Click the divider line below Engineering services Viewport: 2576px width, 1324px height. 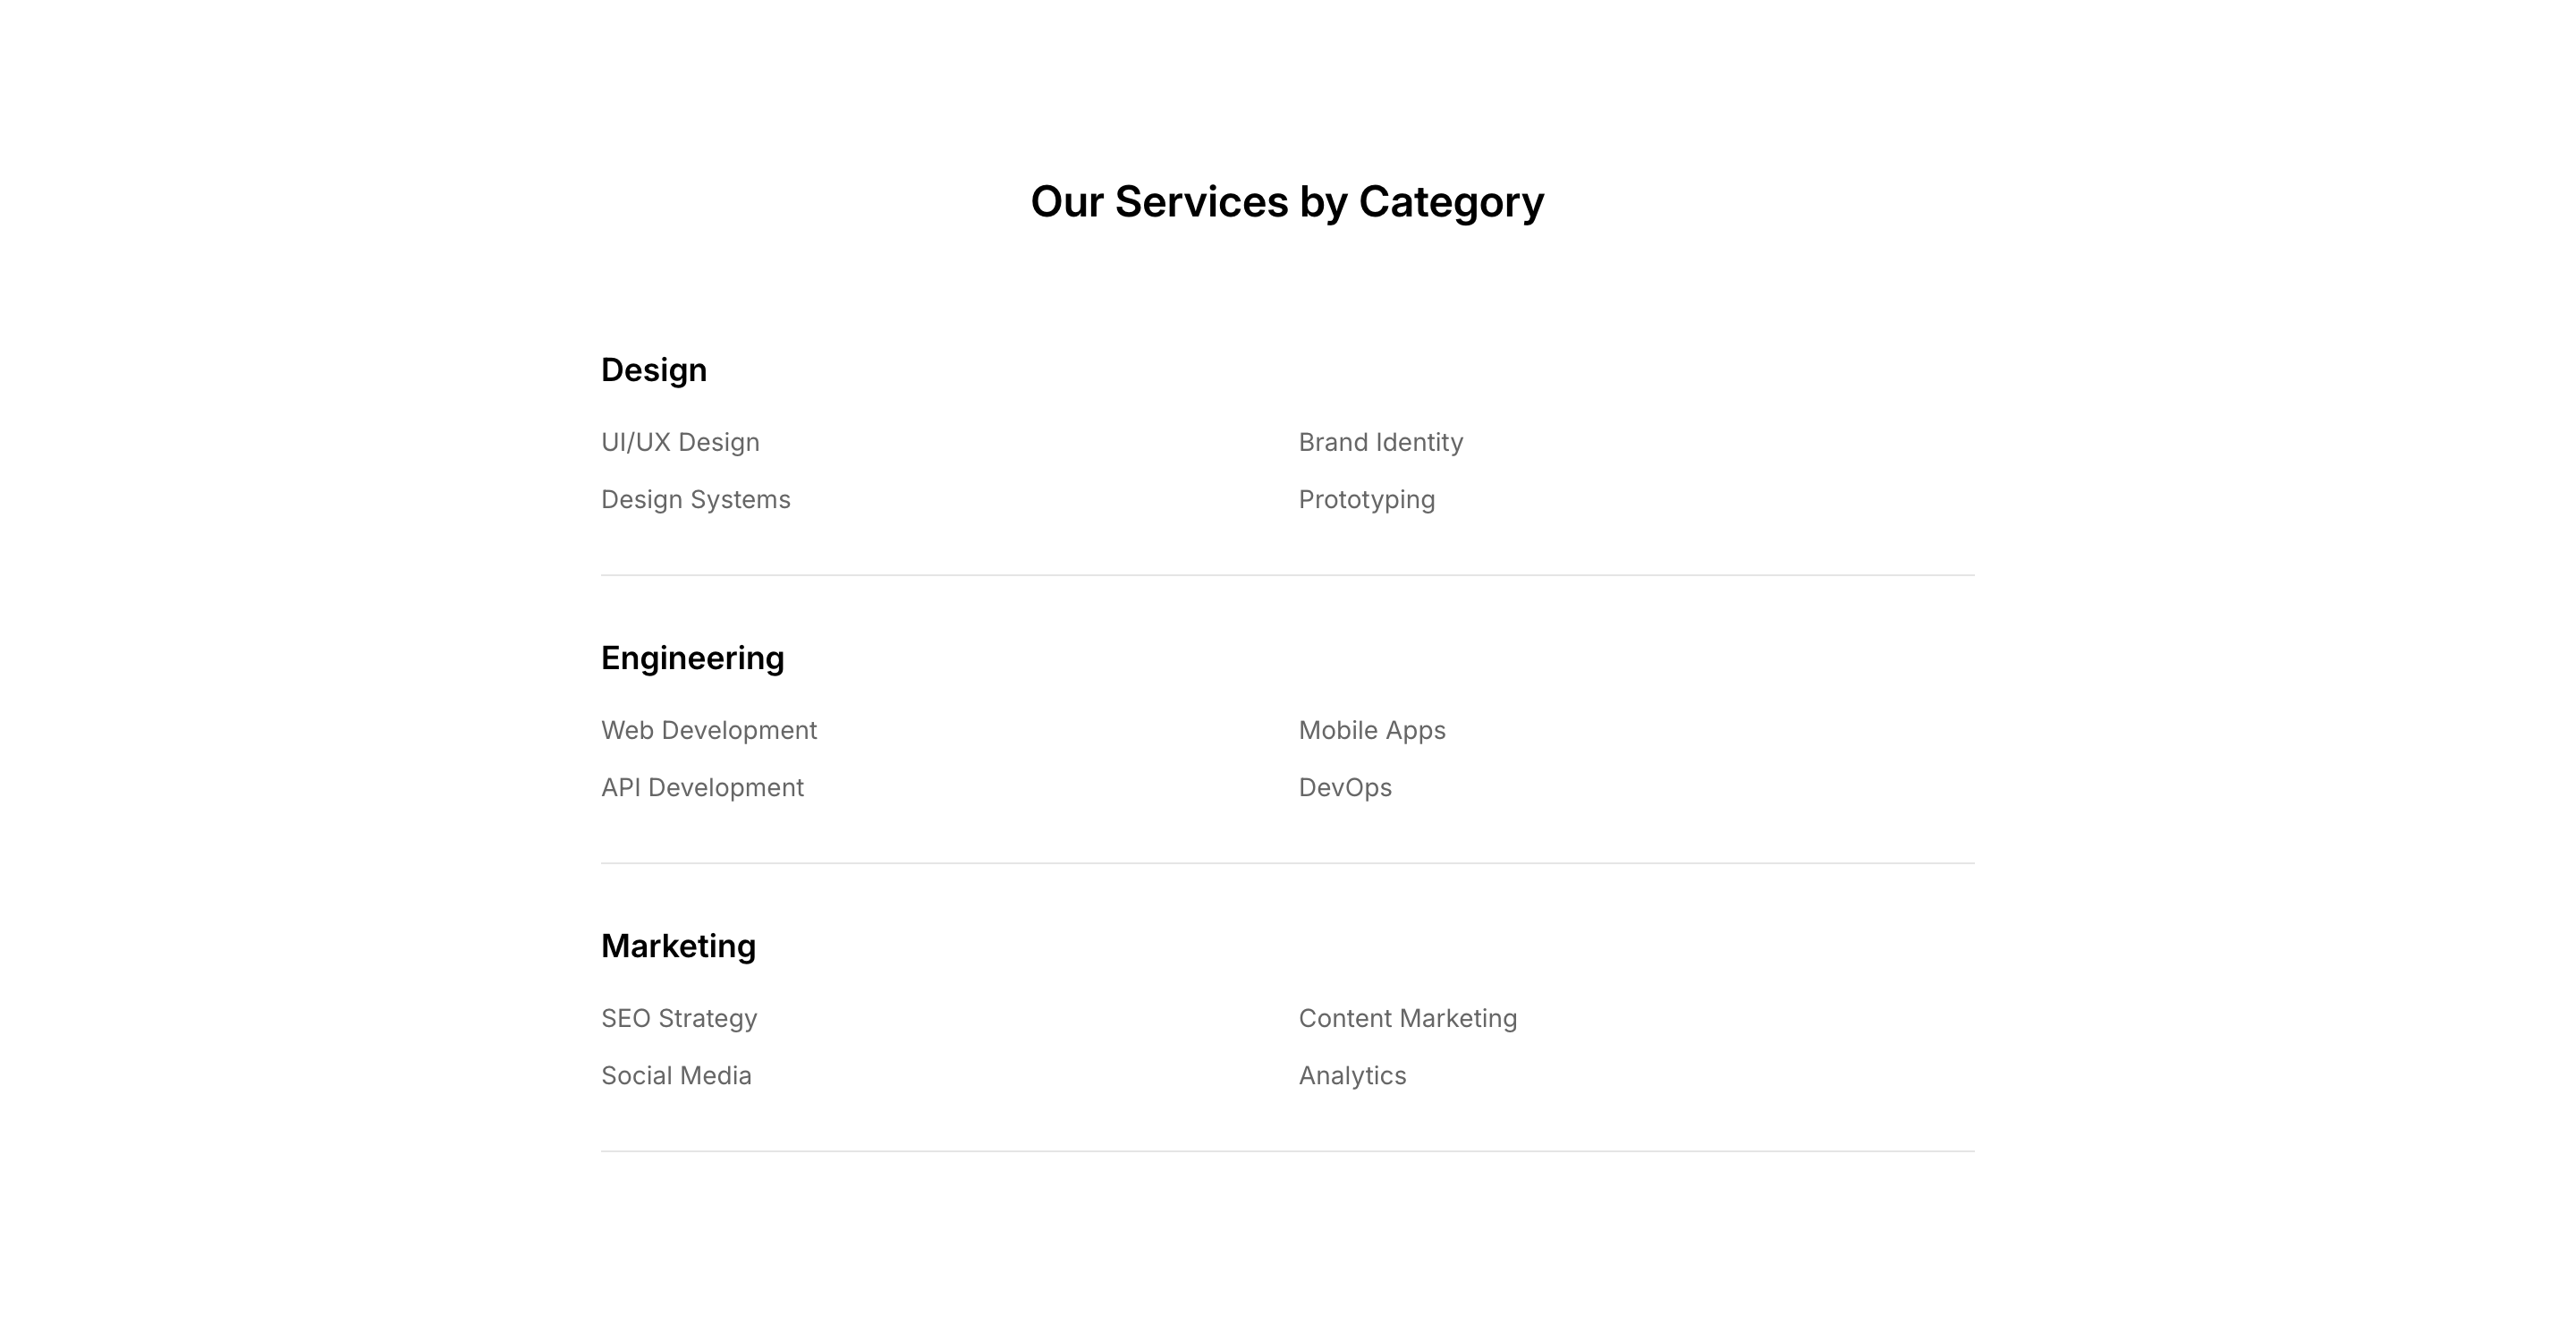click(x=1287, y=863)
